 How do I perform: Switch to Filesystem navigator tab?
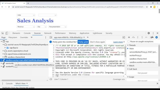(x=13, y=37)
